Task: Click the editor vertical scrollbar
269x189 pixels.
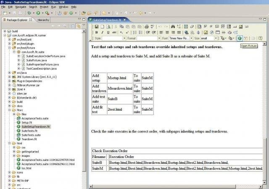Action: pyautogui.click(x=264, y=113)
